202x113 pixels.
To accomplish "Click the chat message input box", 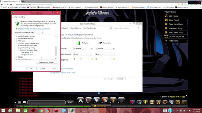I will pyautogui.click(x=46, y=102).
